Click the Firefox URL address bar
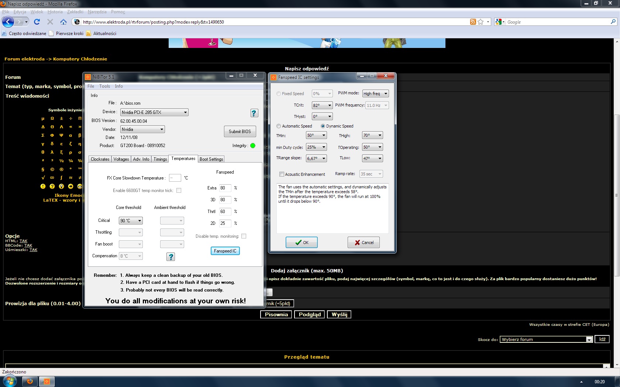 tap(273, 22)
